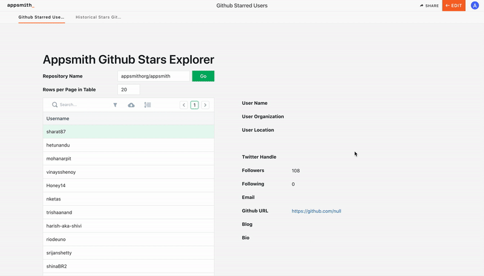Select the shinaBR2 row
484x276 pixels.
click(128, 266)
